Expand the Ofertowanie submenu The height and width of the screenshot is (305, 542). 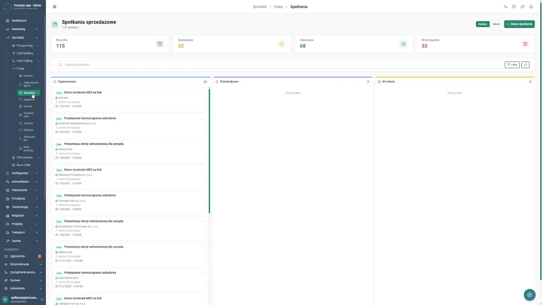[26, 157]
